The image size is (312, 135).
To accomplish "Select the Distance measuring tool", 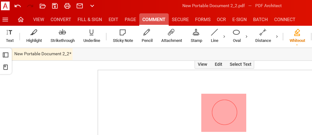I will pos(263,36).
